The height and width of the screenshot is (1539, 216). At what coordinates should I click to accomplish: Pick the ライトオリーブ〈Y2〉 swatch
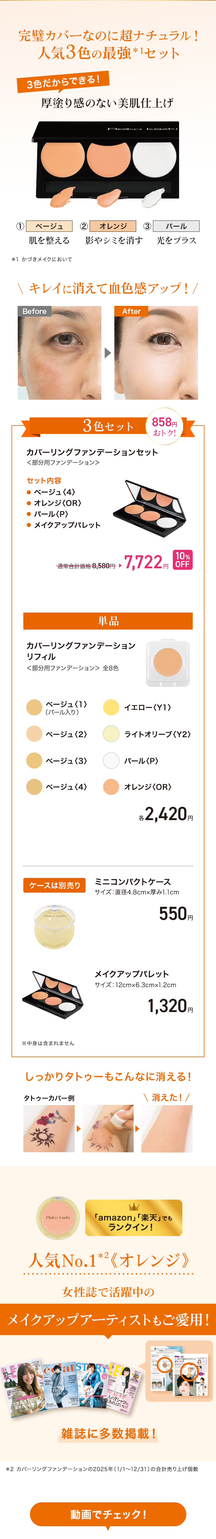(x=111, y=734)
